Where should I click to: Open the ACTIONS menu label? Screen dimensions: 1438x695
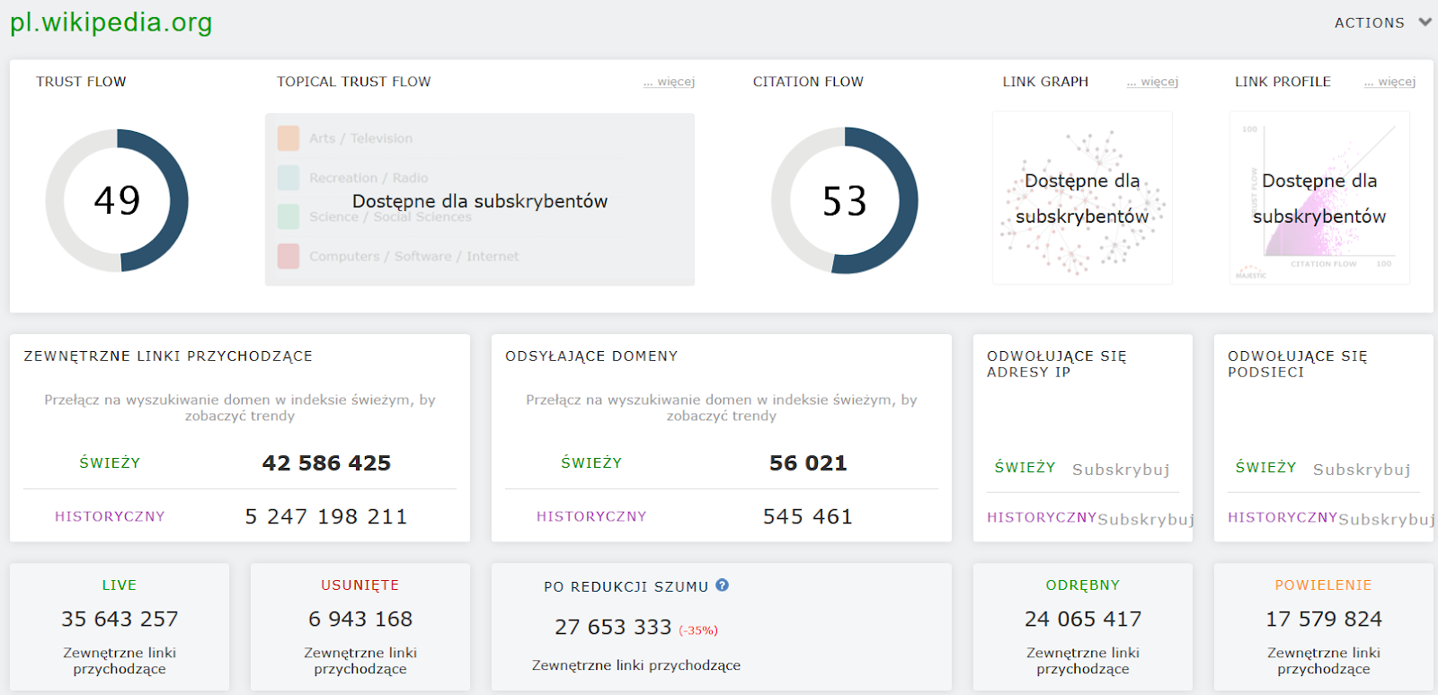click(x=1369, y=23)
